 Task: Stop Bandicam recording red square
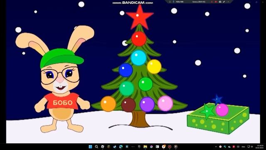(x=216, y=2)
